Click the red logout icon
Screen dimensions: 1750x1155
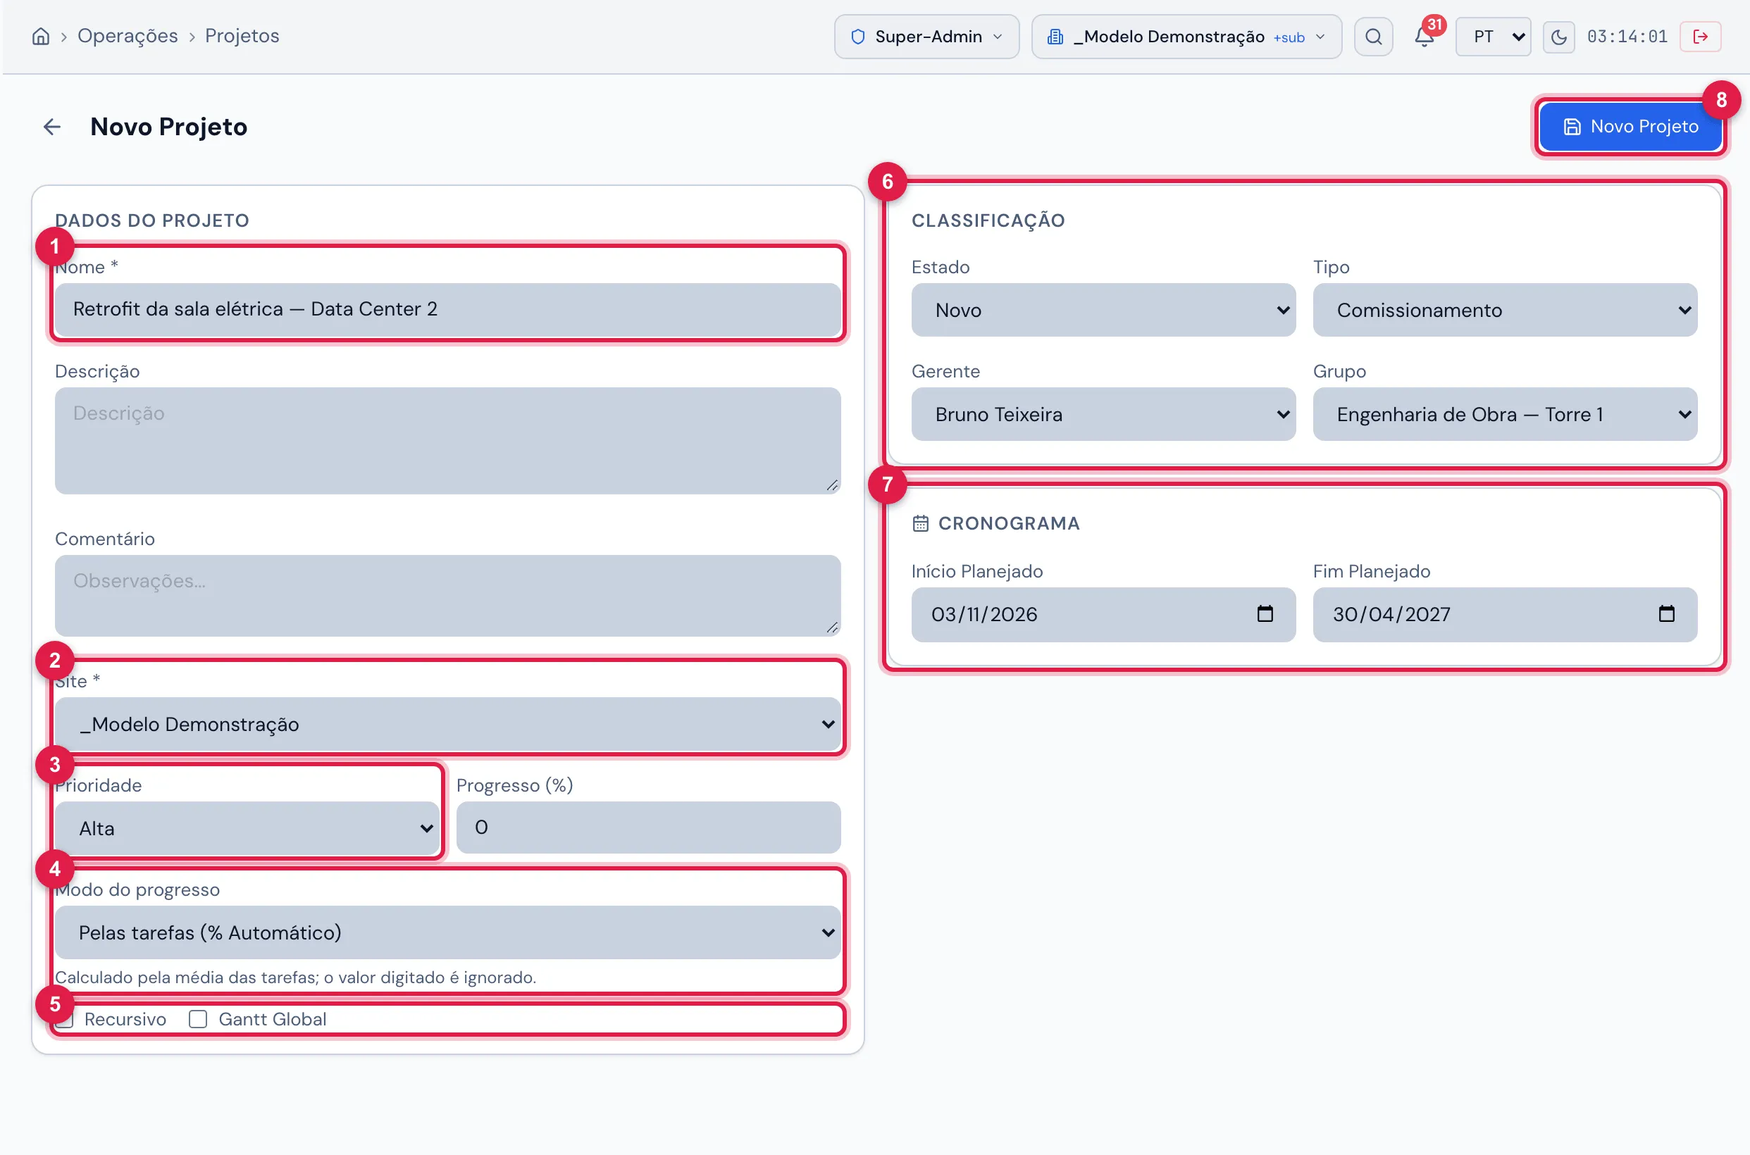pyautogui.click(x=1700, y=37)
